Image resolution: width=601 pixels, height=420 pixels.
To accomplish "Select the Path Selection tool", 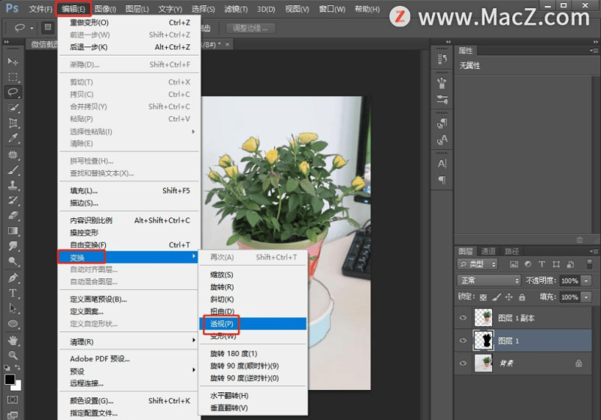I will [13, 308].
